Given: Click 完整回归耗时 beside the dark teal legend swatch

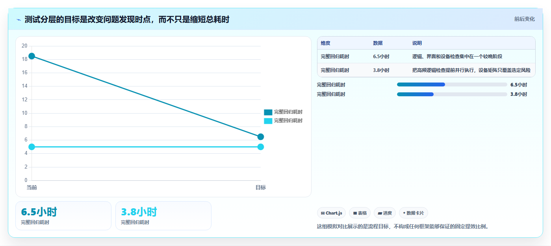Looking at the screenshot, I should tap(288, 112).
